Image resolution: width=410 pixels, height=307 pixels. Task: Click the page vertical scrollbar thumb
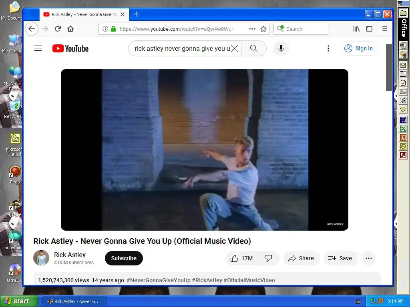click(x=389, y=67)
